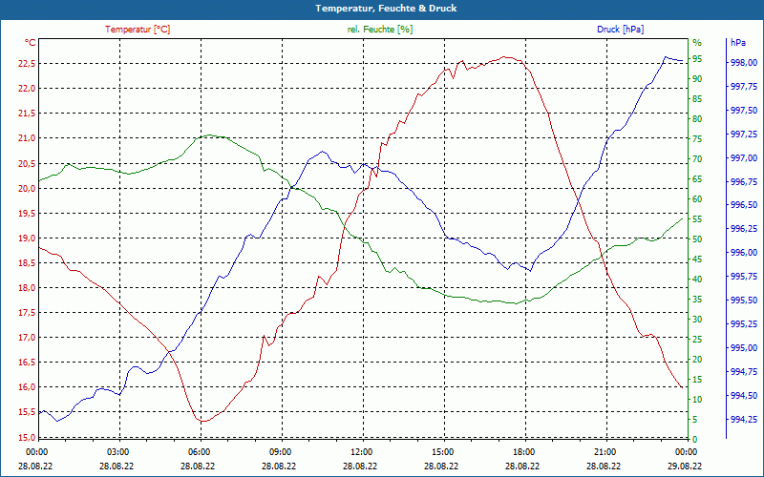Click the green "35" humidity axis value
764x477 pixels.
697,300
